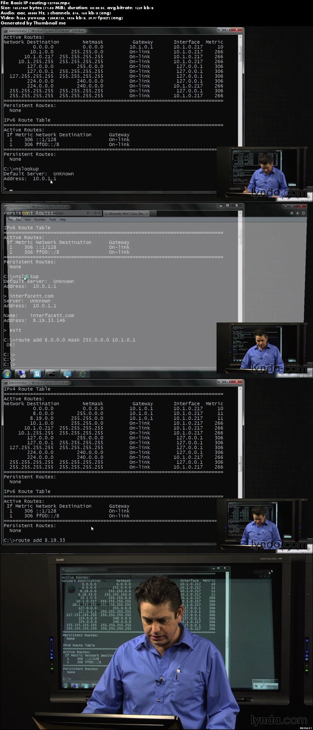Screen dimensions: 313x730
Task: Open the remote desktop icon on the taskbar
Action: tap(22, 374)
